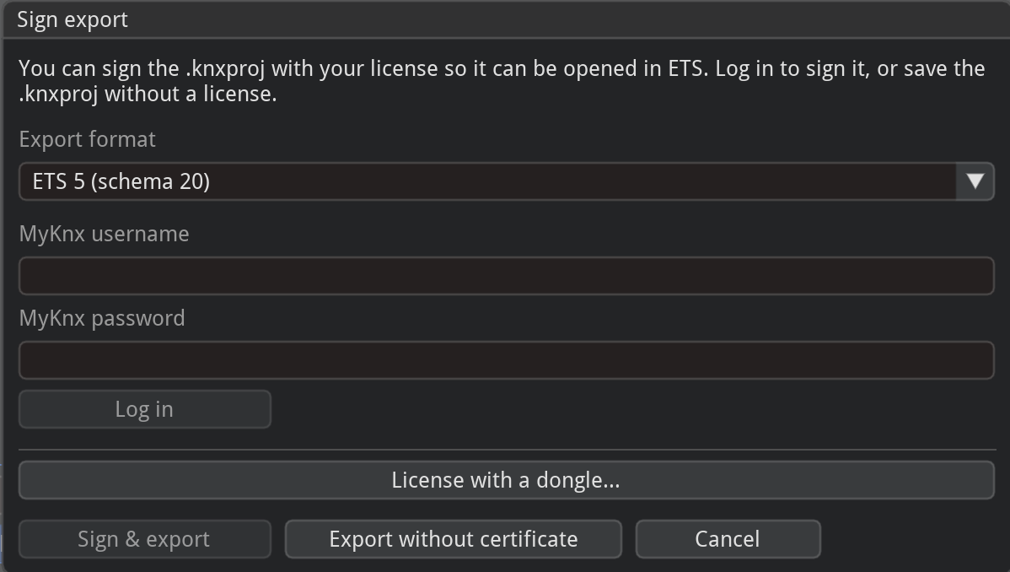Viewport: 1010px width, 572px height.
Task: Click the empty title bar area beside Sign export
Action: point(567,20)
